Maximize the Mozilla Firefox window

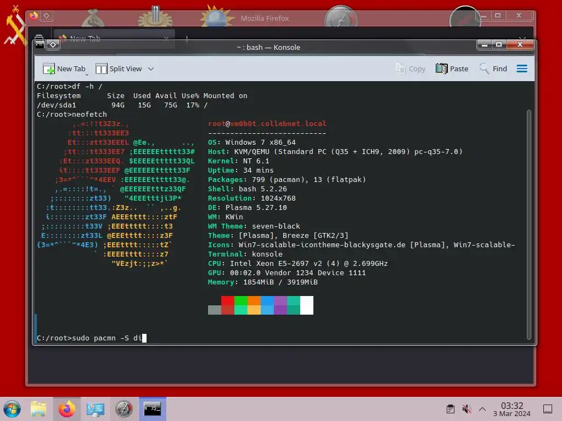(497, 16)
